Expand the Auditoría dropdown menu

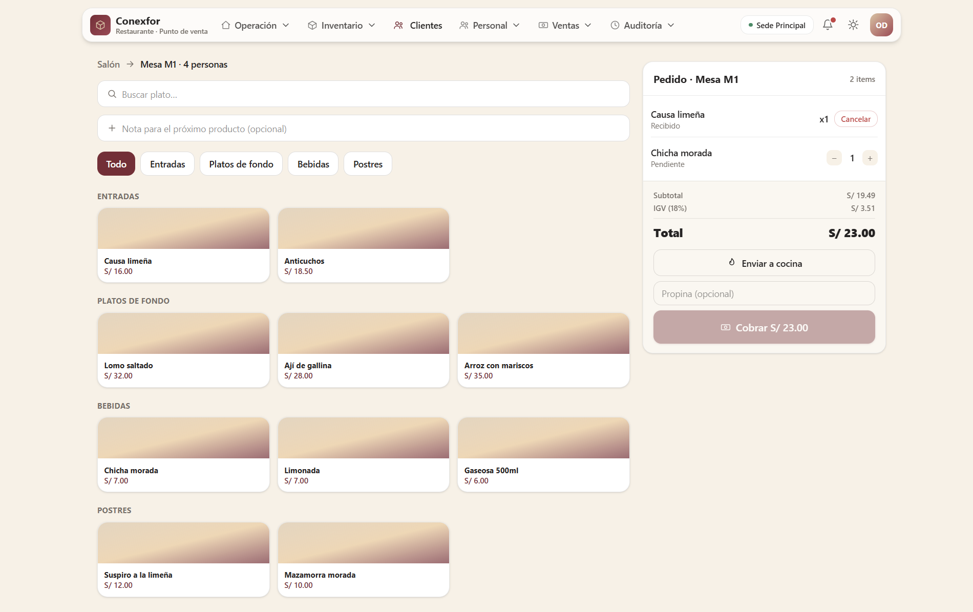click(x=643, y=25)
